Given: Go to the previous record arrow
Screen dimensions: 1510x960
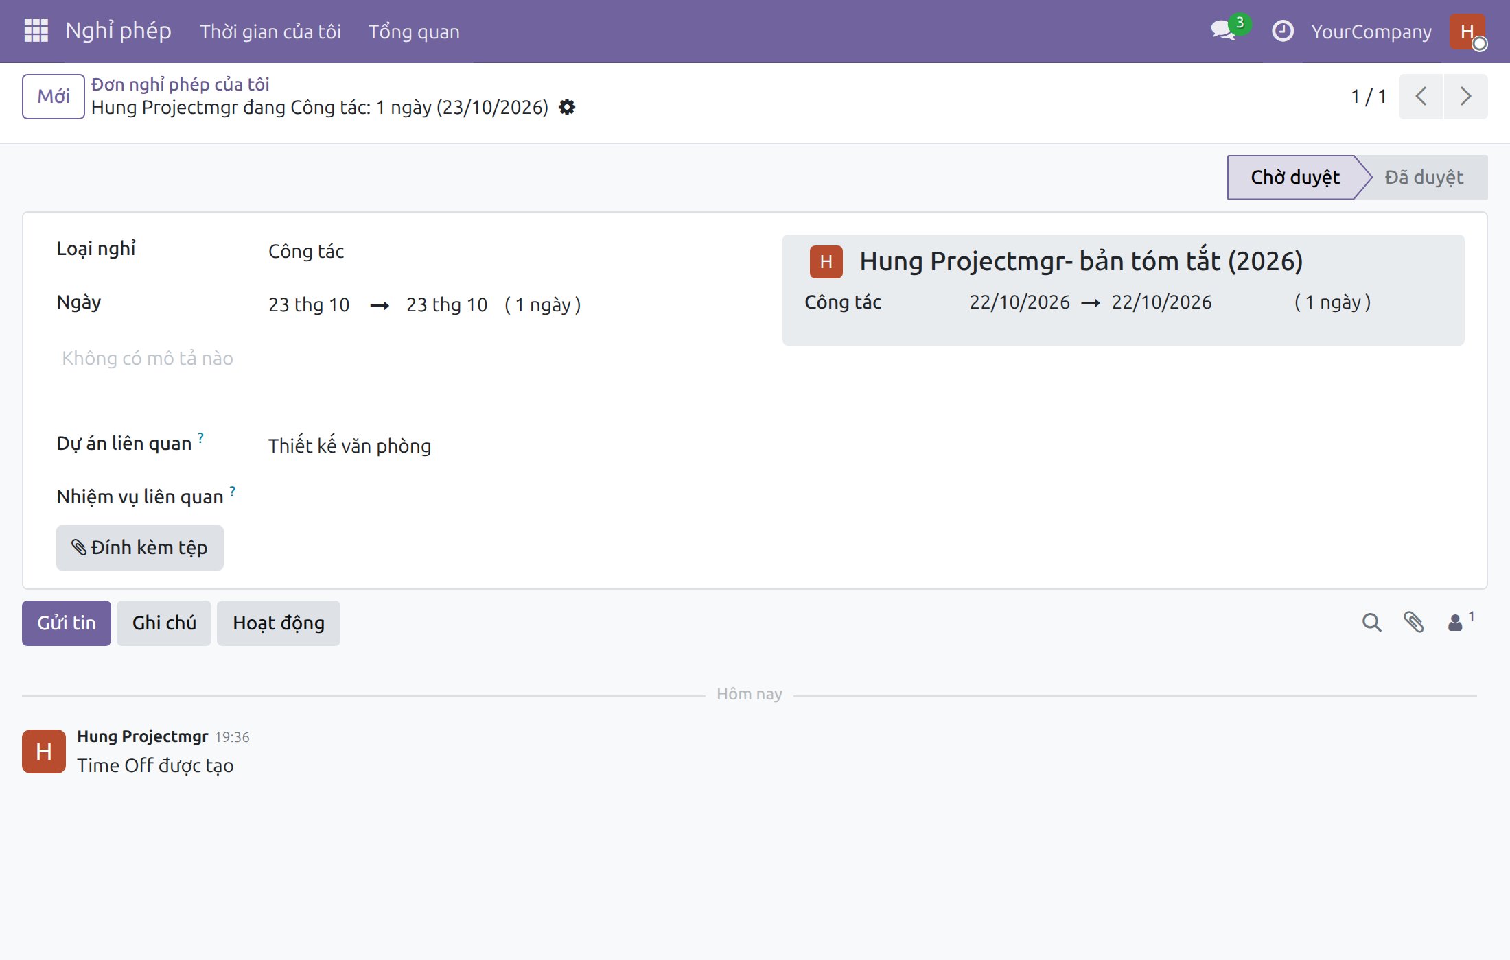Looking at the screenshot, I should point(1421,96).
